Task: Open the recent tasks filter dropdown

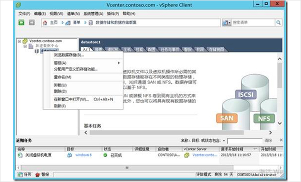Action: point(224,140)
